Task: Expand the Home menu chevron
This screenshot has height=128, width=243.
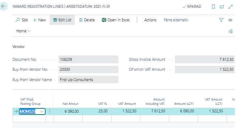Action: [29, 31]
